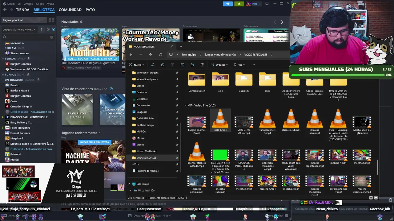Open Moonfire Faire news thumbnail
The width and height of the screenshot is (394, 221).
click(x=90, y=45)
